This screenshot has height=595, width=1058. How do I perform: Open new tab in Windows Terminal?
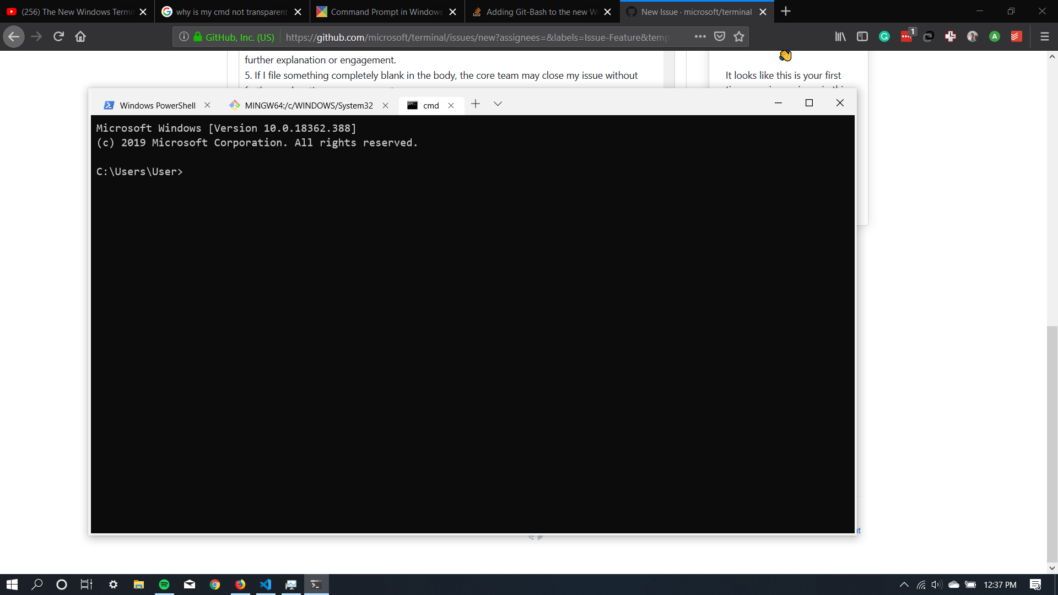click(476, 104)
